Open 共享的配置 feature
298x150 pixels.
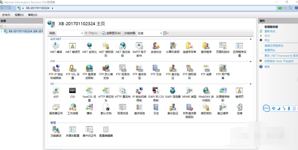click(x=72, y=131)
